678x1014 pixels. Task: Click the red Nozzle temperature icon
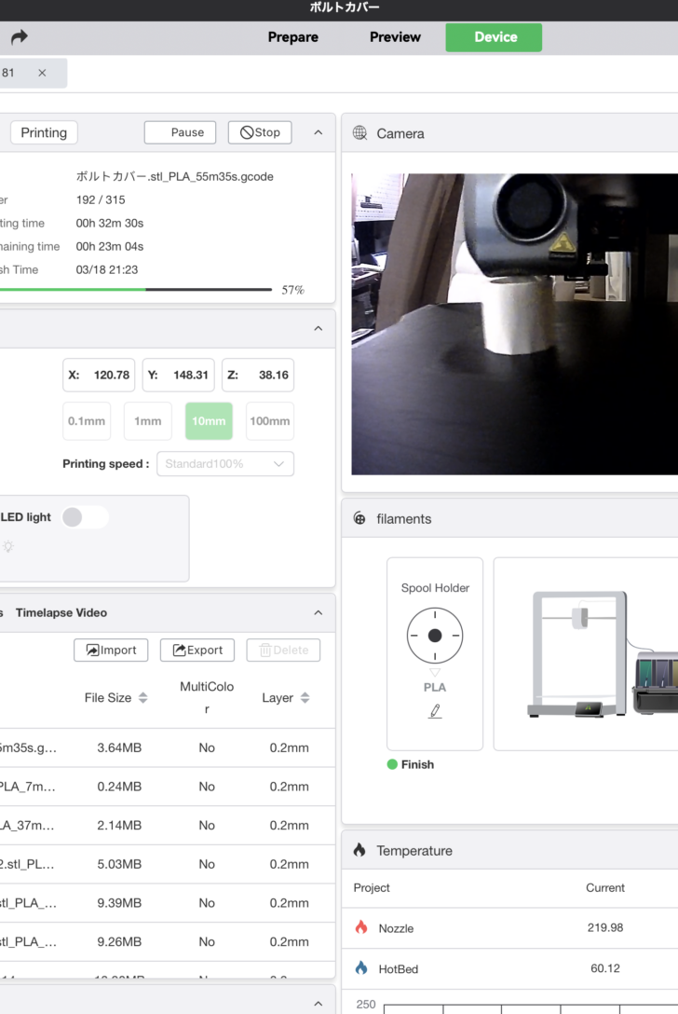click(x=361, y=928)
